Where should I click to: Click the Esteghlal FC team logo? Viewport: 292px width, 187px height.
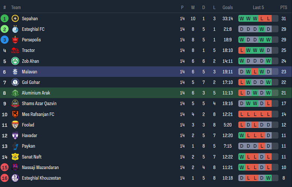point(15,29)
